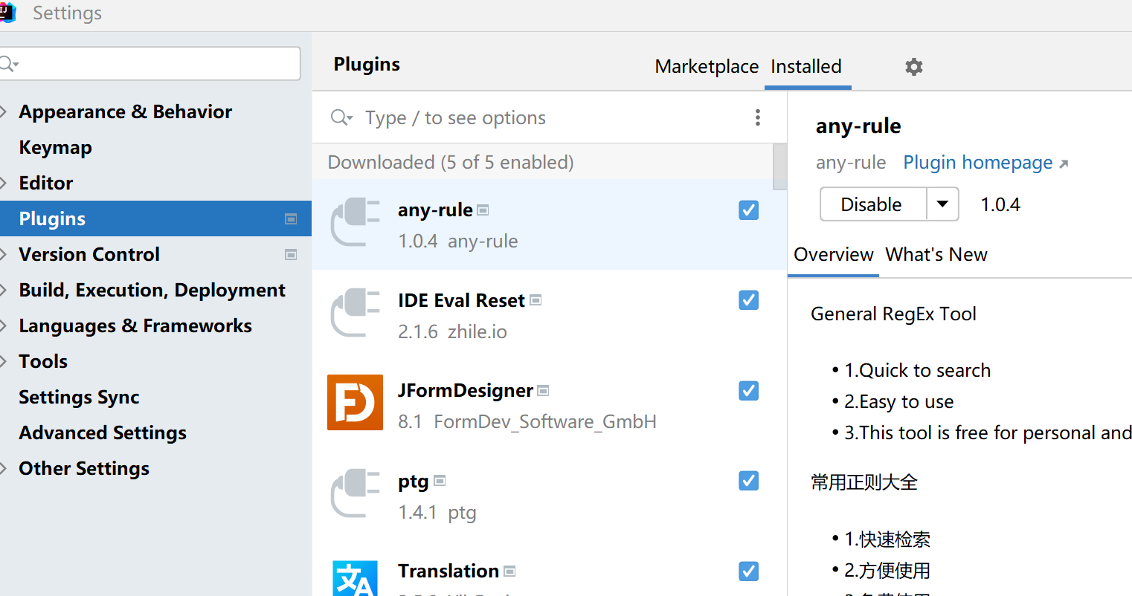Click the magnifier icon in plugin search field
The width and height of the screenshot is (1132, 596).
[x=341, y=117]
